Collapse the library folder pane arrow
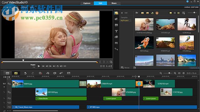 (135, 68)
